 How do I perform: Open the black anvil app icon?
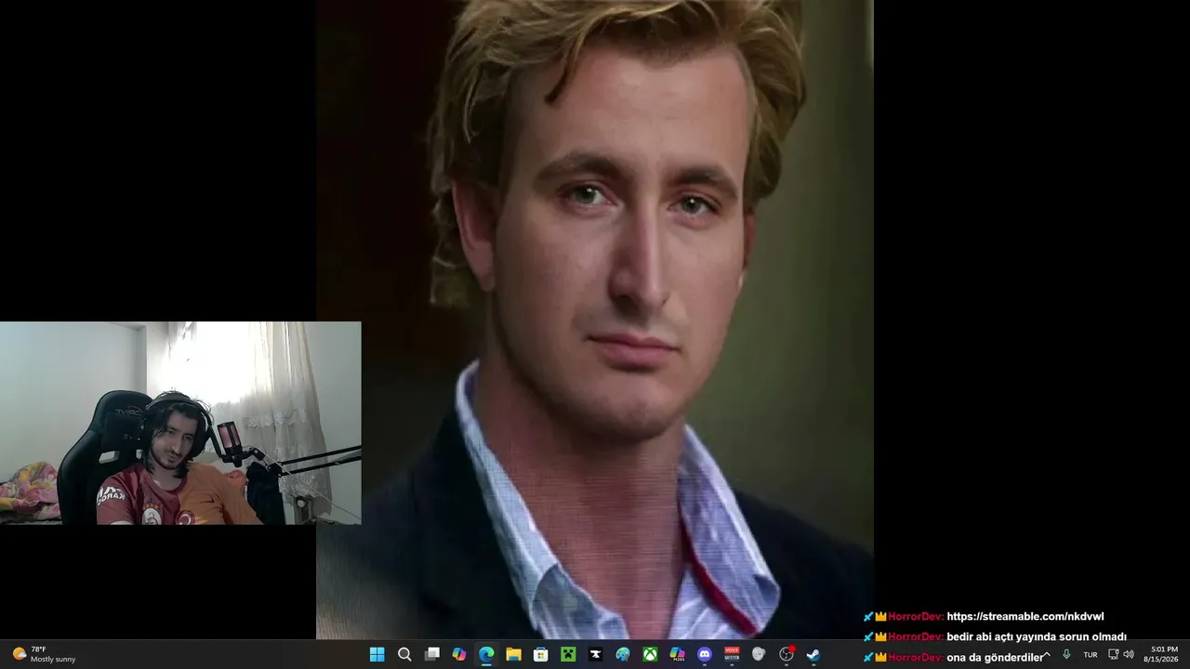tap(595, 654)
